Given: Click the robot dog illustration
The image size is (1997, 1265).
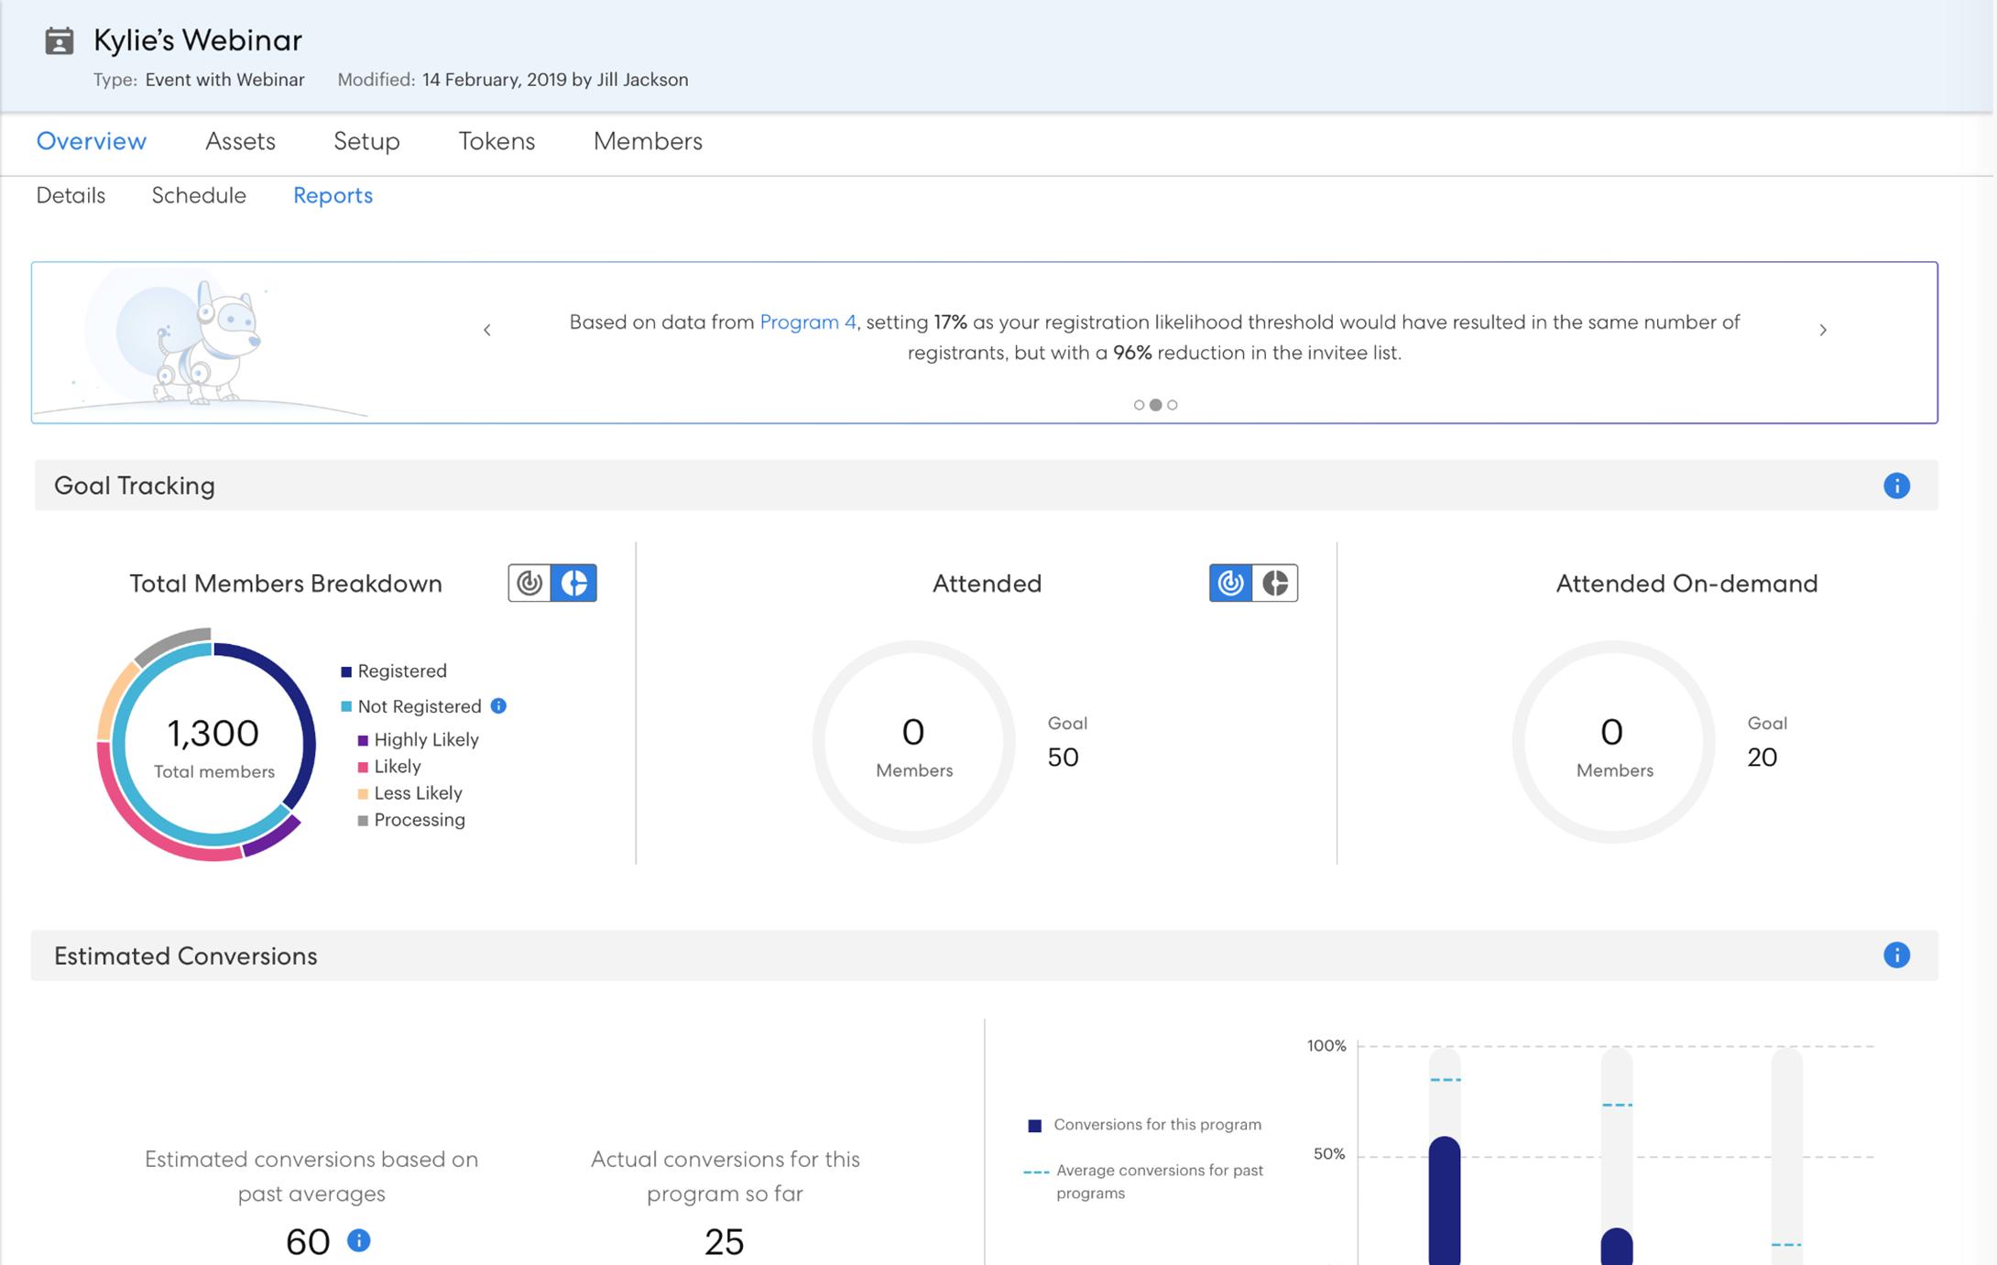Looking at the screenshot, I should pyautogui.click(x=209, y=346).
